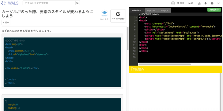The image size is (223, 111).
Task: Collapse the html tag fold arrow
Action: 137,17
